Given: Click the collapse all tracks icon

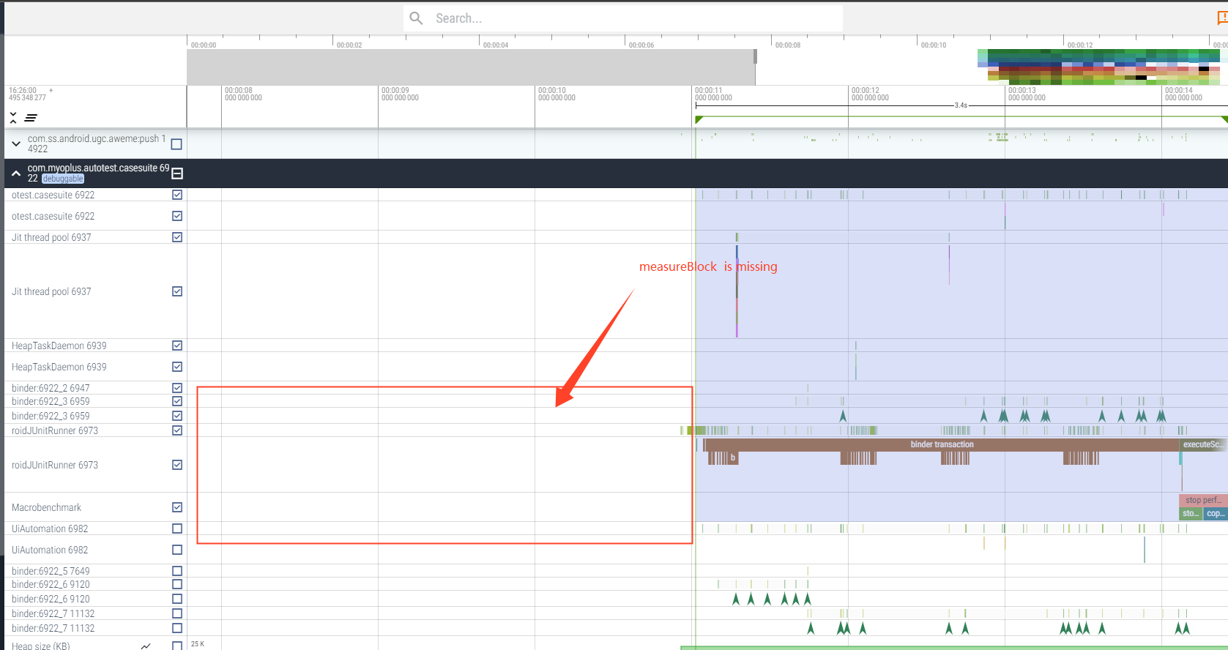Looking at the screenshot, I should tap(13, 118).
